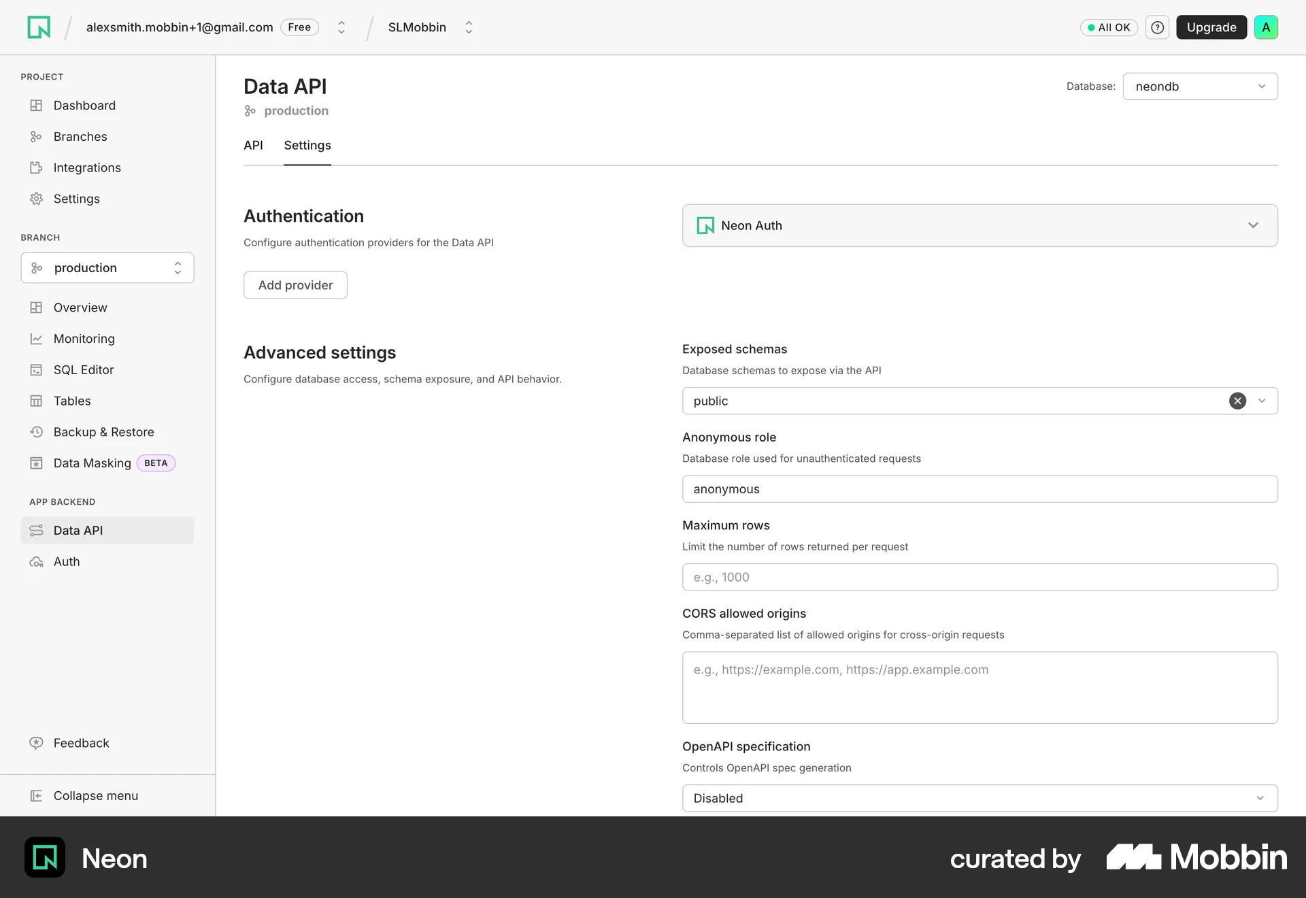The width and height of the screenshot is (1306, 898).
Task: Click the project Settings gear icon
Action: click(36, 199)
